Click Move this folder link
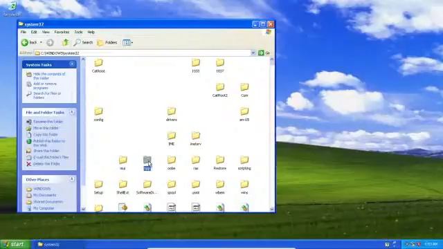Screen dimensions: 443x249 (46, 128)
